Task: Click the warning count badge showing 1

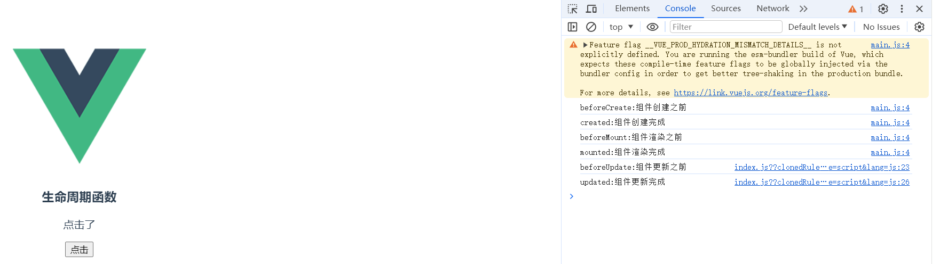Action: click(856, 9)
